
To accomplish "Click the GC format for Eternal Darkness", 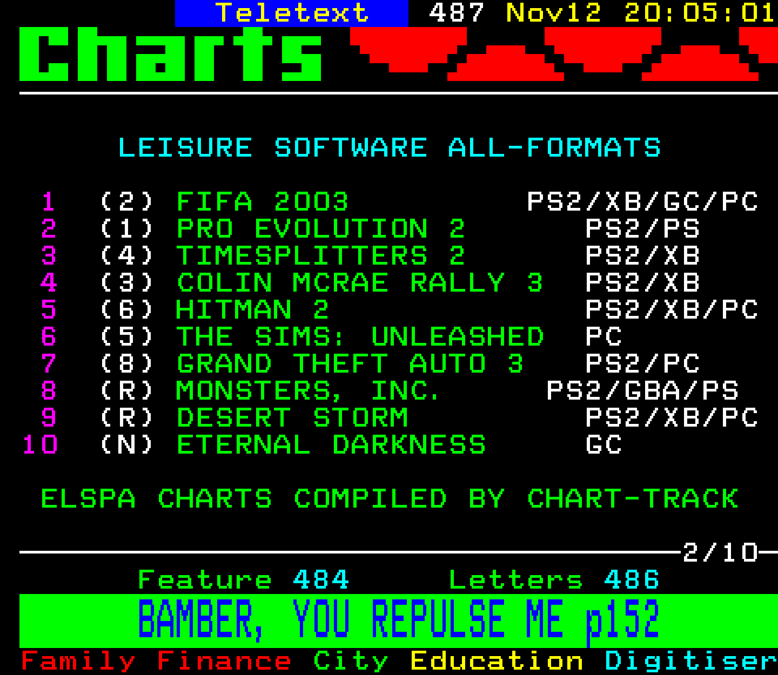I will click(x=603, y=445).
